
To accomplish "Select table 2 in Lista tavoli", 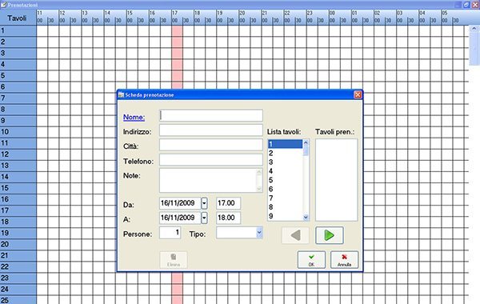I will [286, 153].
